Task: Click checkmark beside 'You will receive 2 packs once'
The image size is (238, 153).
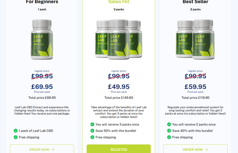Action: tap(169, 124)
